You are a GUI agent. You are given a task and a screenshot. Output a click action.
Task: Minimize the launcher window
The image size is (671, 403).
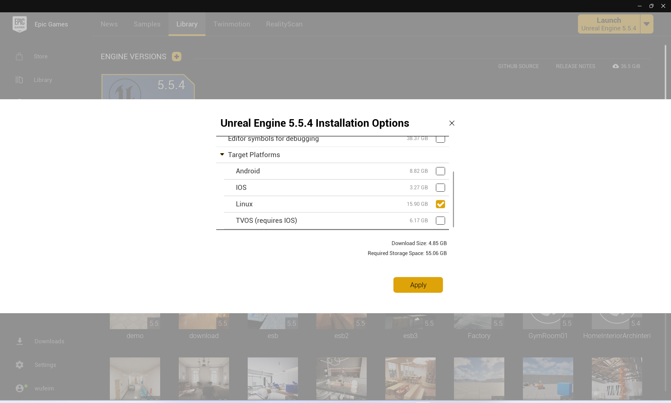(640, 6)
